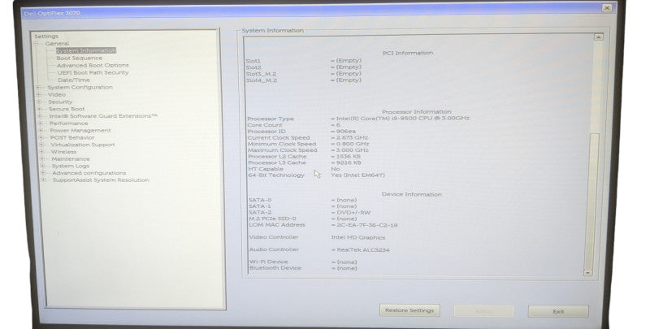
Task: Click the scroll up arrow
Action: pyautogui.click(x=599, y=37)
